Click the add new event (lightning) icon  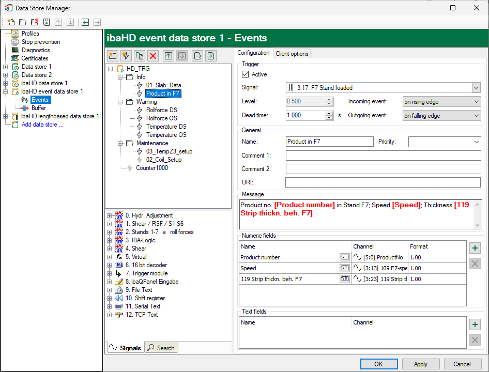point(126,56)
